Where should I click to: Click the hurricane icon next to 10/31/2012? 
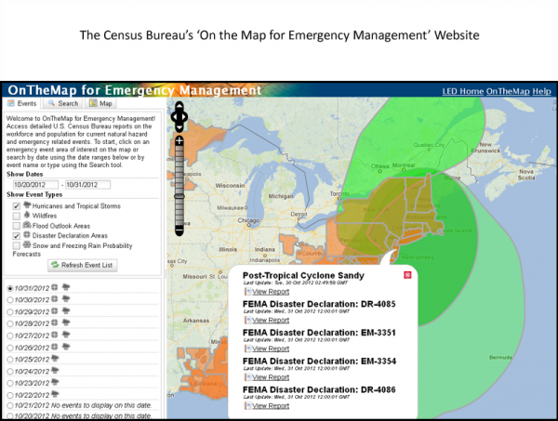tap(66, 287)
